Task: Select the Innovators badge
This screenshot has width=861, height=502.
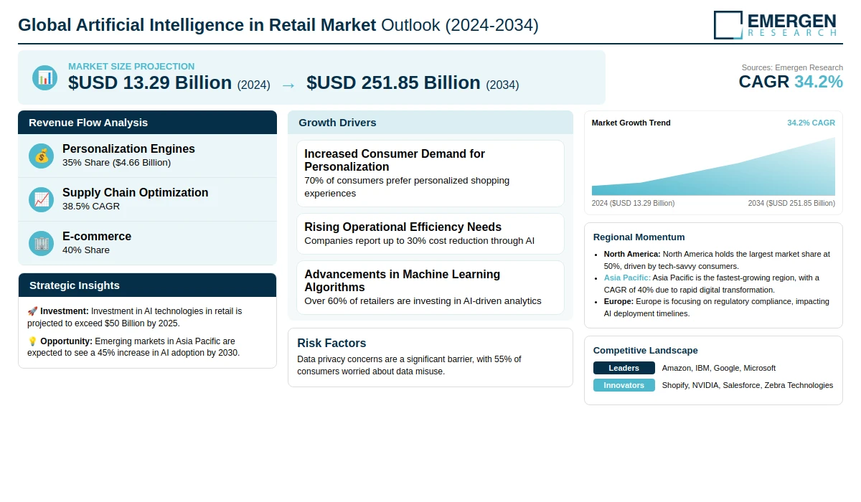Action: point(624,385)
